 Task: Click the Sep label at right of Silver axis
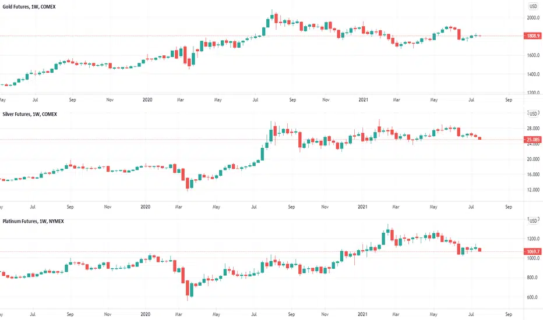pos(509,207)
